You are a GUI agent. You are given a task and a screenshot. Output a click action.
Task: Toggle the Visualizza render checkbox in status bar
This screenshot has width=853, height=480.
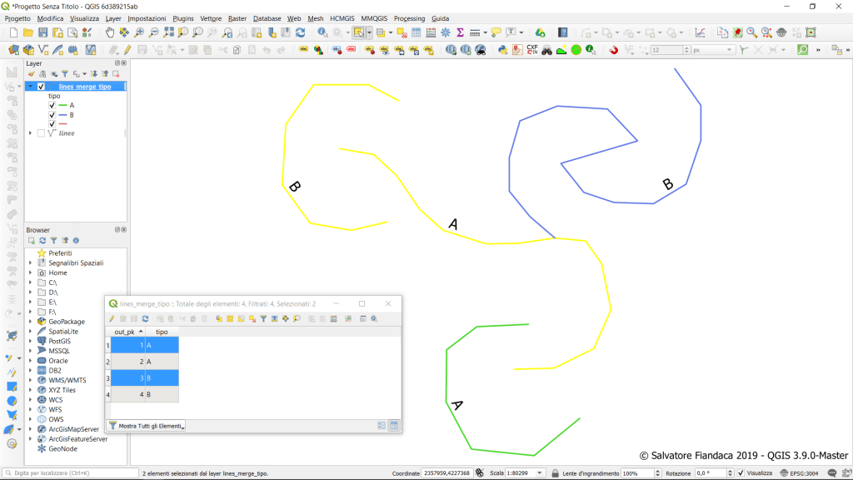[x=741, y=473]
